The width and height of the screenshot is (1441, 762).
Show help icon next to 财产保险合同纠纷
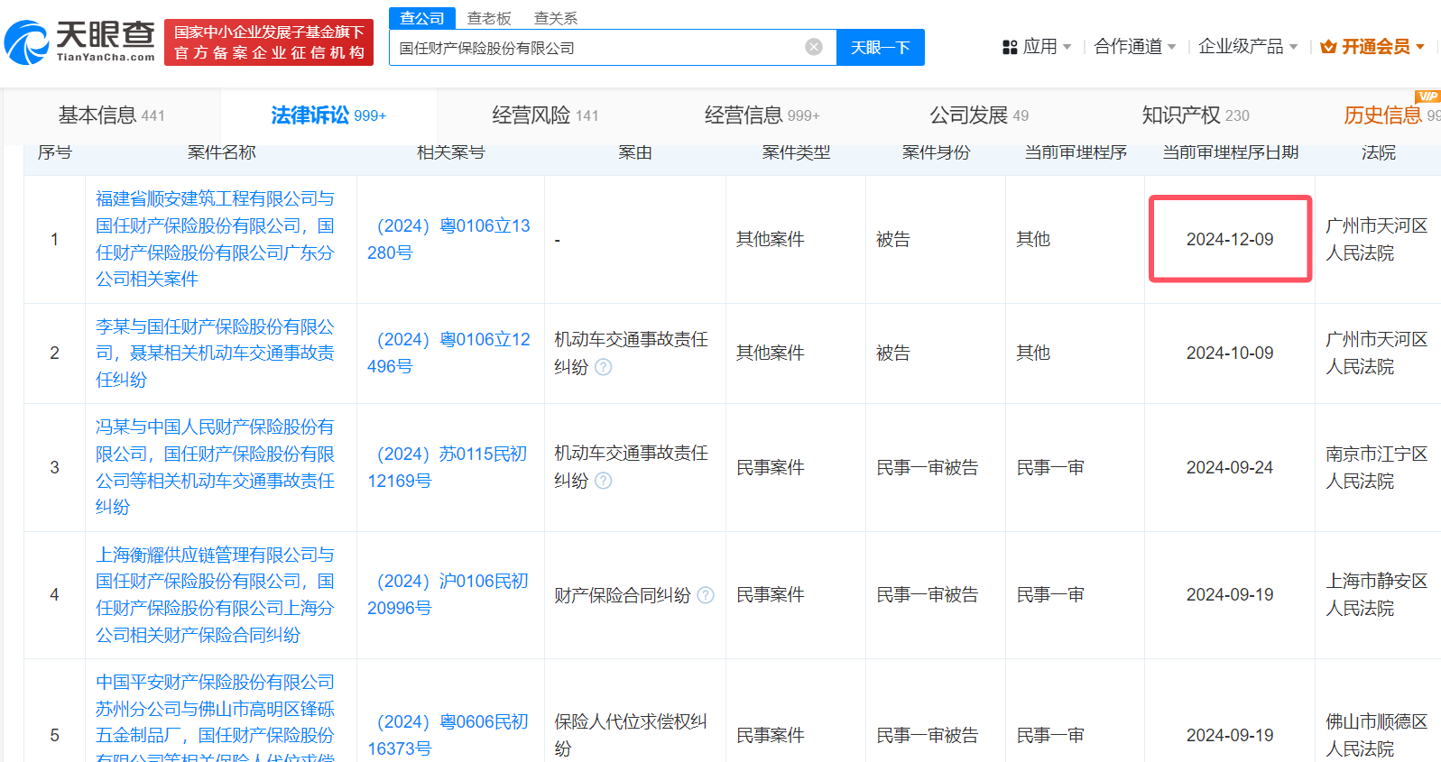pyautogui.click(x=706, y=595)
